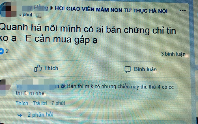Click the post author's blurred profile picture
Screen dimensions: 198x124
point(8,10)
